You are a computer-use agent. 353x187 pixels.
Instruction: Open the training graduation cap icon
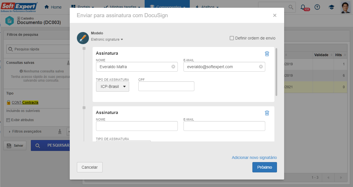point(331,7)
